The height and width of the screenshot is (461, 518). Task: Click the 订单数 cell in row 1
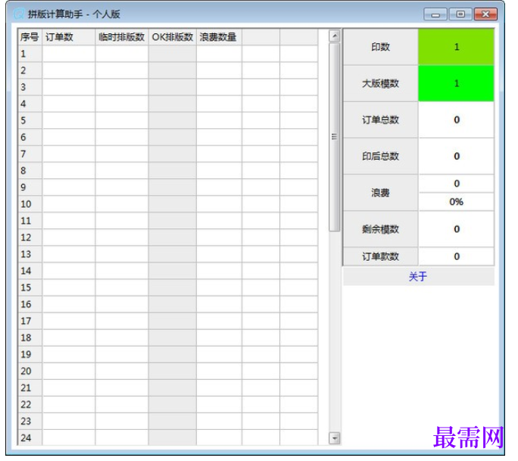point(70,55)
